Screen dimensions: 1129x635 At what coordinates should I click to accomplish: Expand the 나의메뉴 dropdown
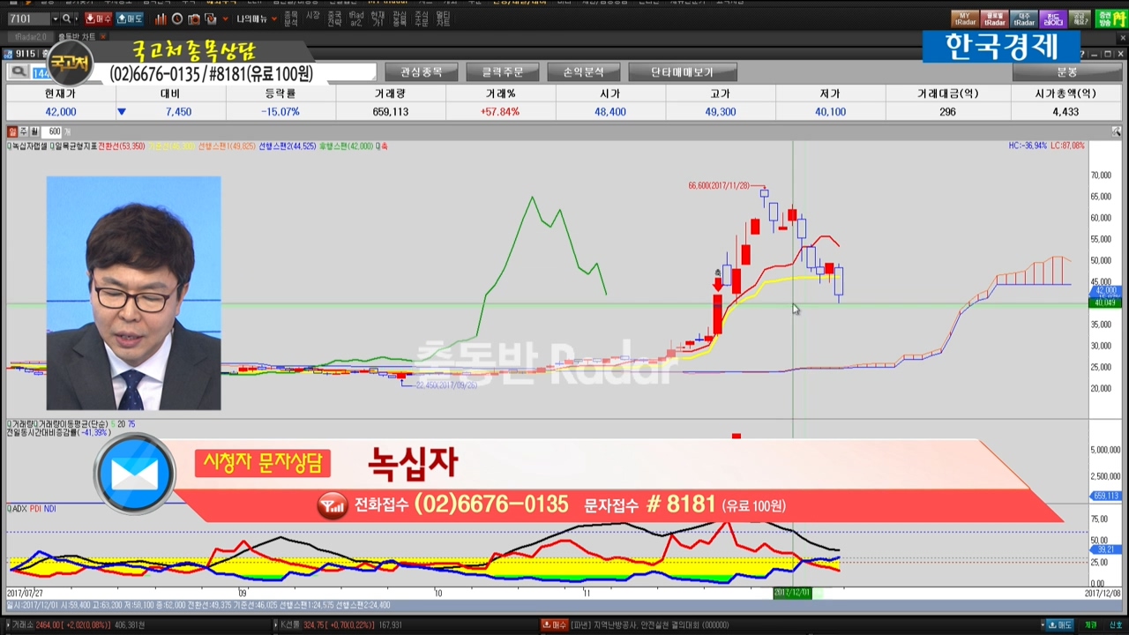point(256,19)
